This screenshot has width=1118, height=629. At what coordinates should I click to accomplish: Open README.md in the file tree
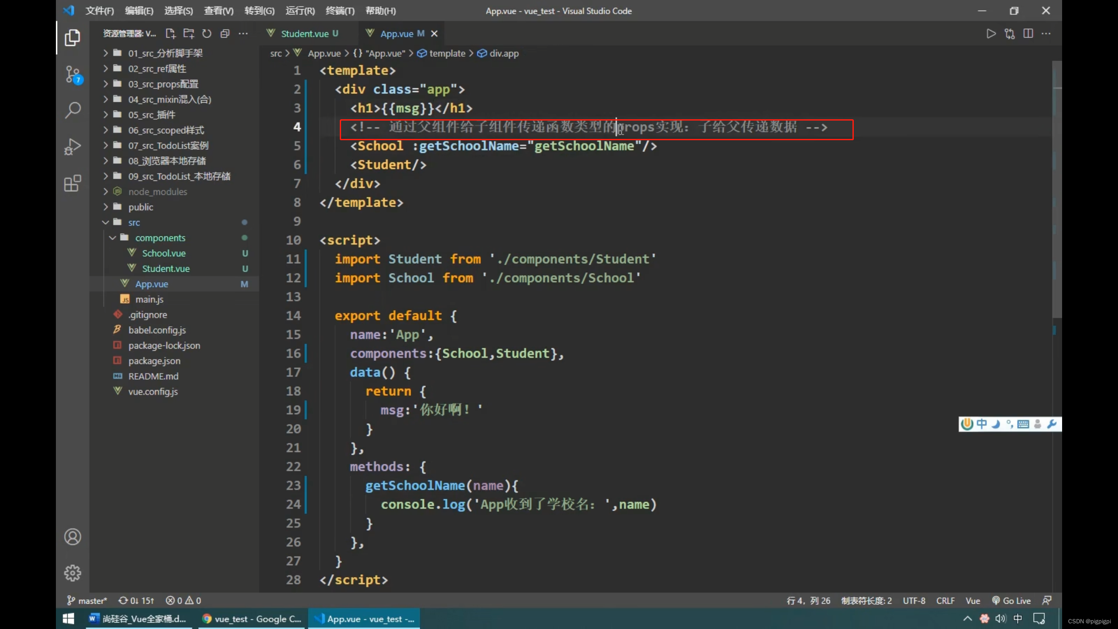tap(174, 376)
